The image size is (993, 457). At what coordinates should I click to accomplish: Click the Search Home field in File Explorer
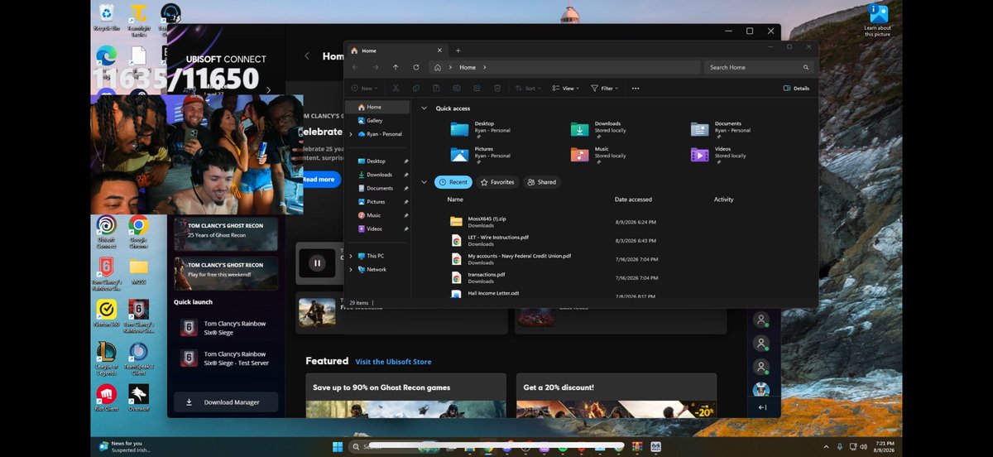click(759, 67)
